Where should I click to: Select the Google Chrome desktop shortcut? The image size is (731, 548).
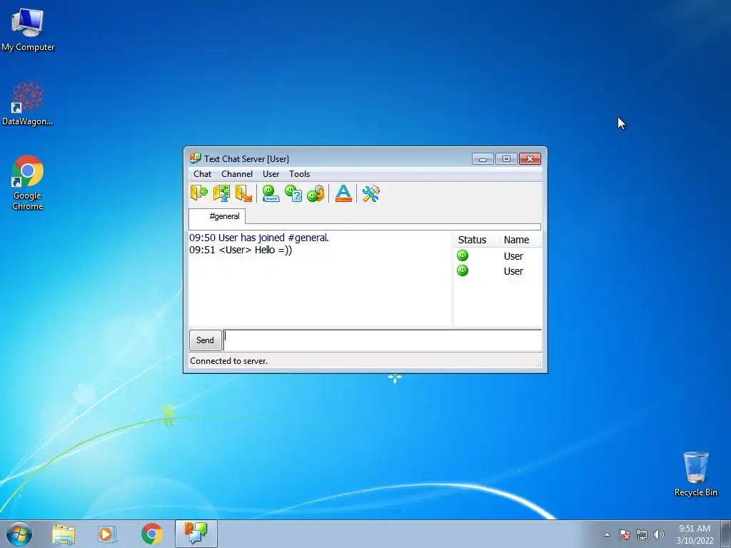28,183
